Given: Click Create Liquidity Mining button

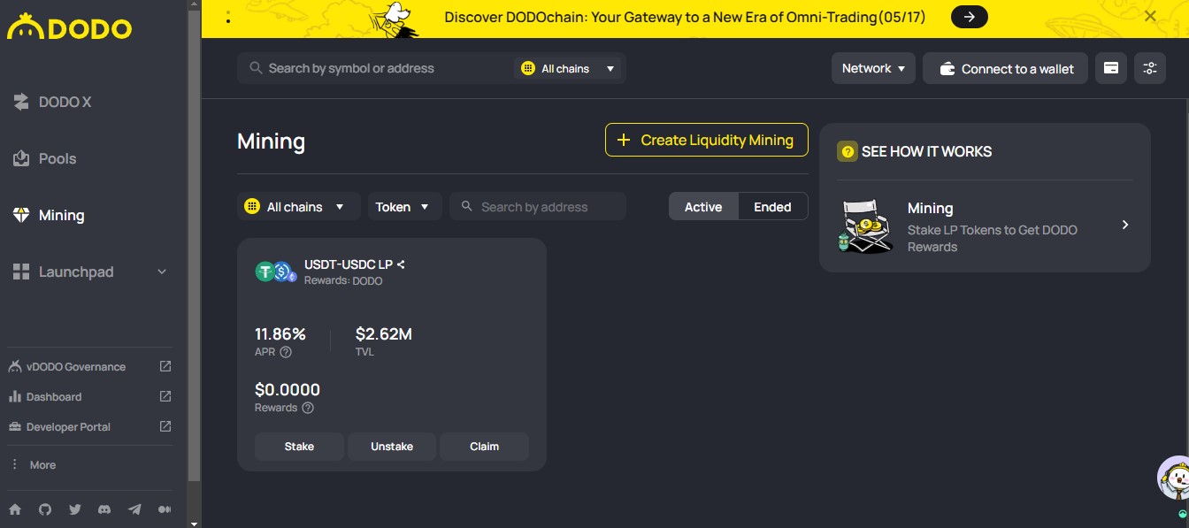Looking at the screenshot, I should point(707,140).
